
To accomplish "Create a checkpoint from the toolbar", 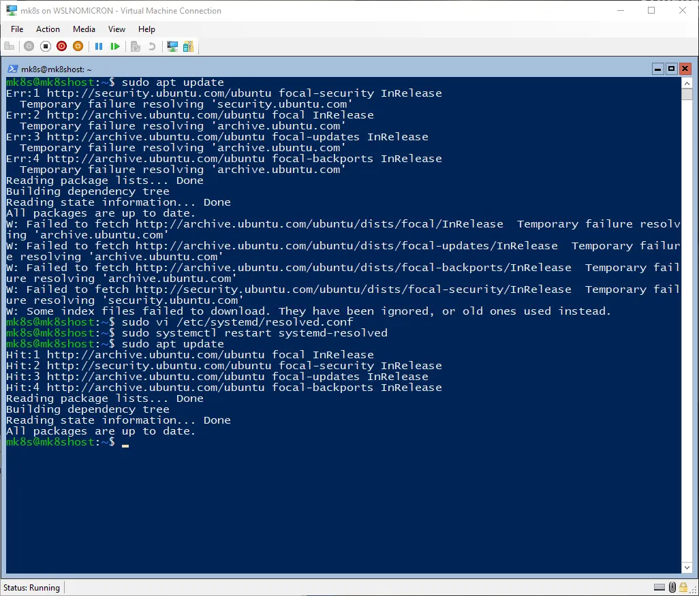I will (136, 46).
